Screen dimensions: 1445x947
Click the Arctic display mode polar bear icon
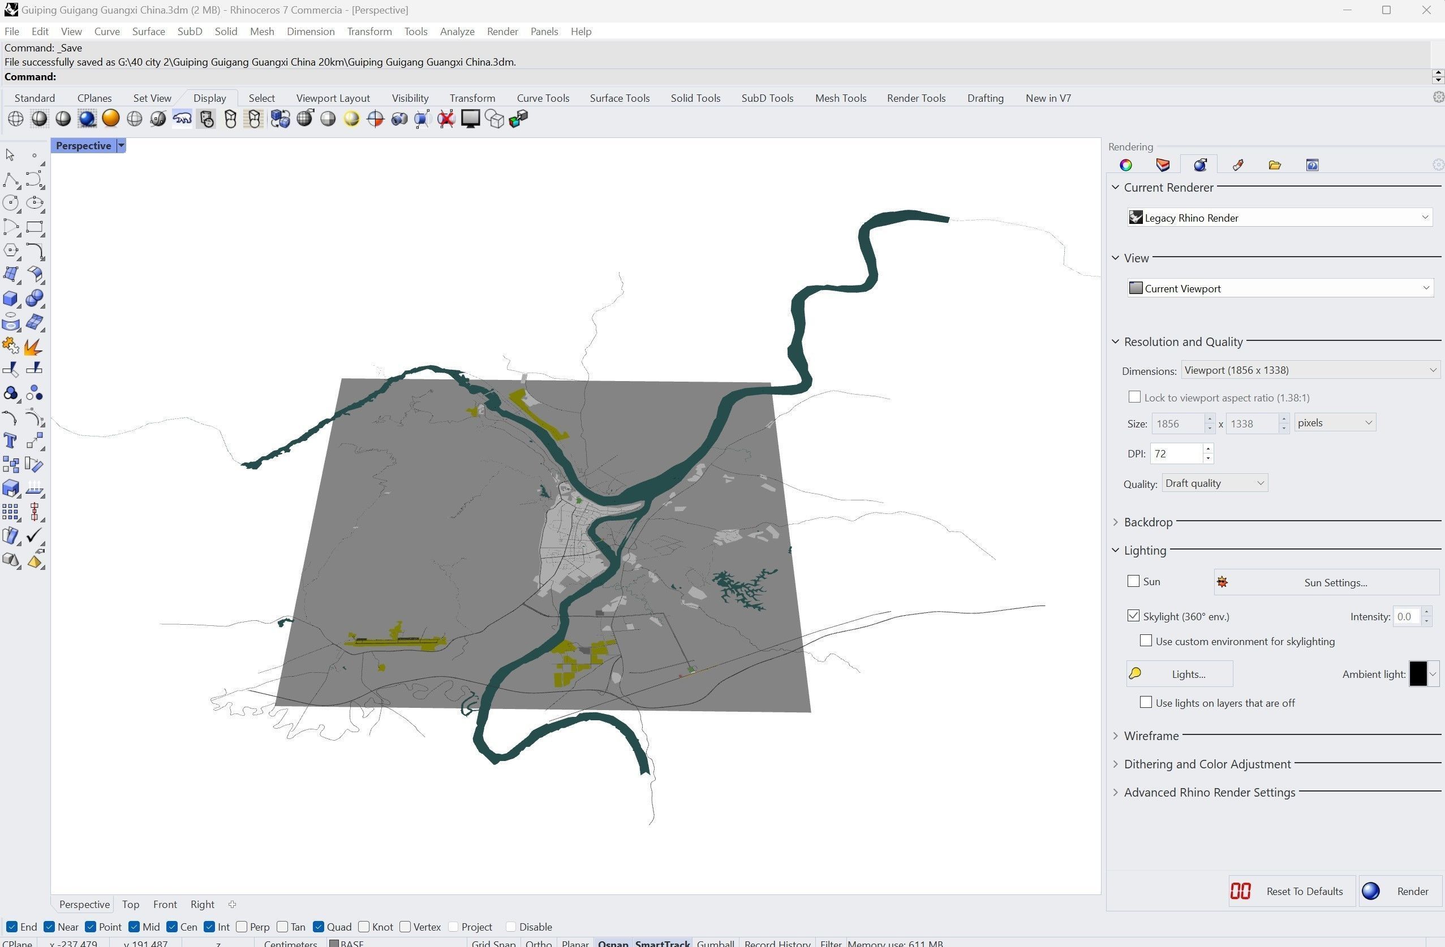tap(182, 118)
